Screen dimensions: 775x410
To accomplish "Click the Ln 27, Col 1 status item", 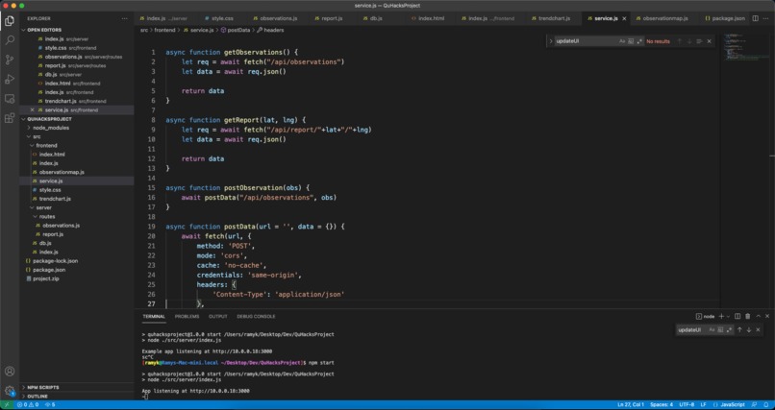I will pos(631,405).
